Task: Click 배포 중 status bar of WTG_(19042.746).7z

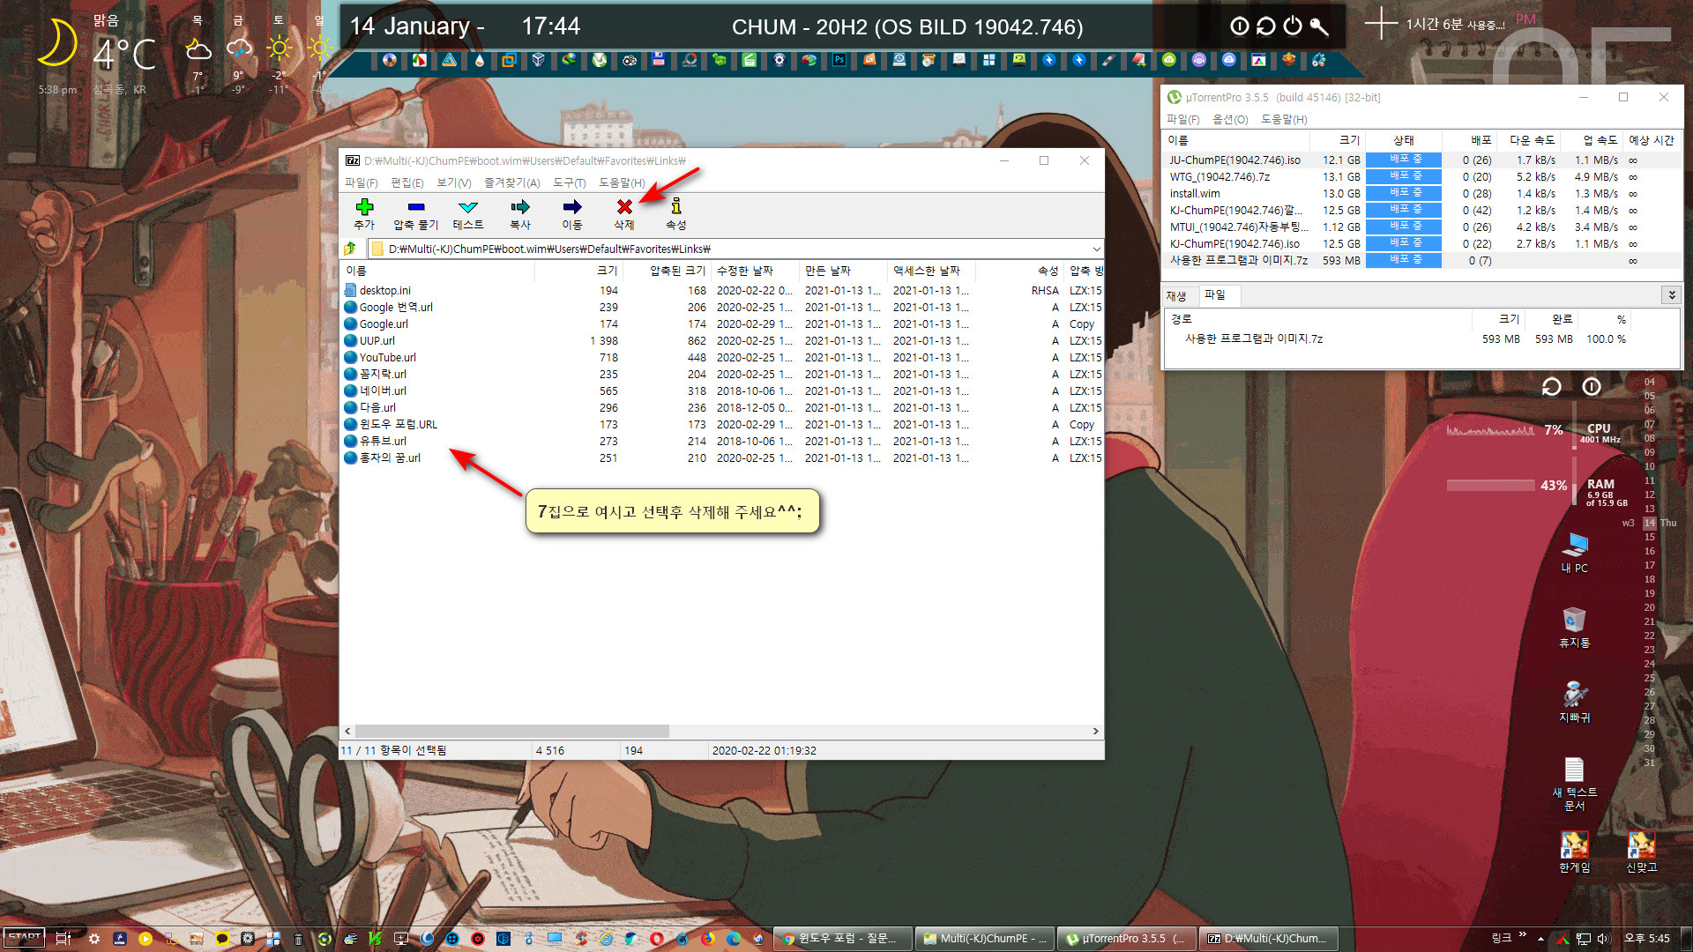Action: click(x=1404, y=176)
